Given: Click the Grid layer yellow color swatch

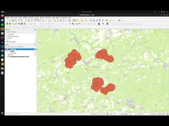Looking at the screenshot, I should (9, 55).
